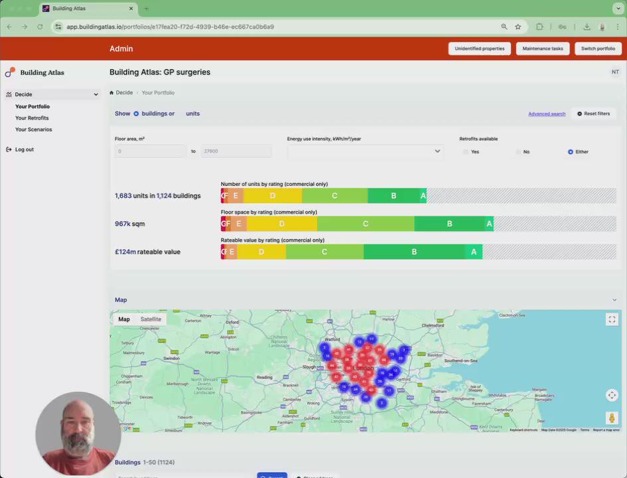Click '967k sqm' text
627x478 pixels.
pyautogui.click(x=130, y=224)
